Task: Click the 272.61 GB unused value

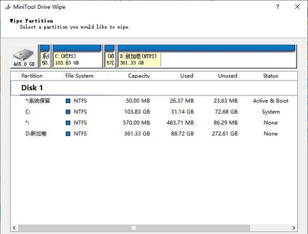Action: point(225,134)
